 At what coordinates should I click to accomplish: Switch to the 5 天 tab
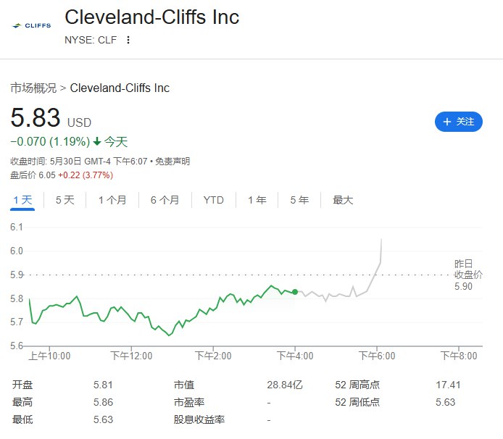(x=65, y=200)
